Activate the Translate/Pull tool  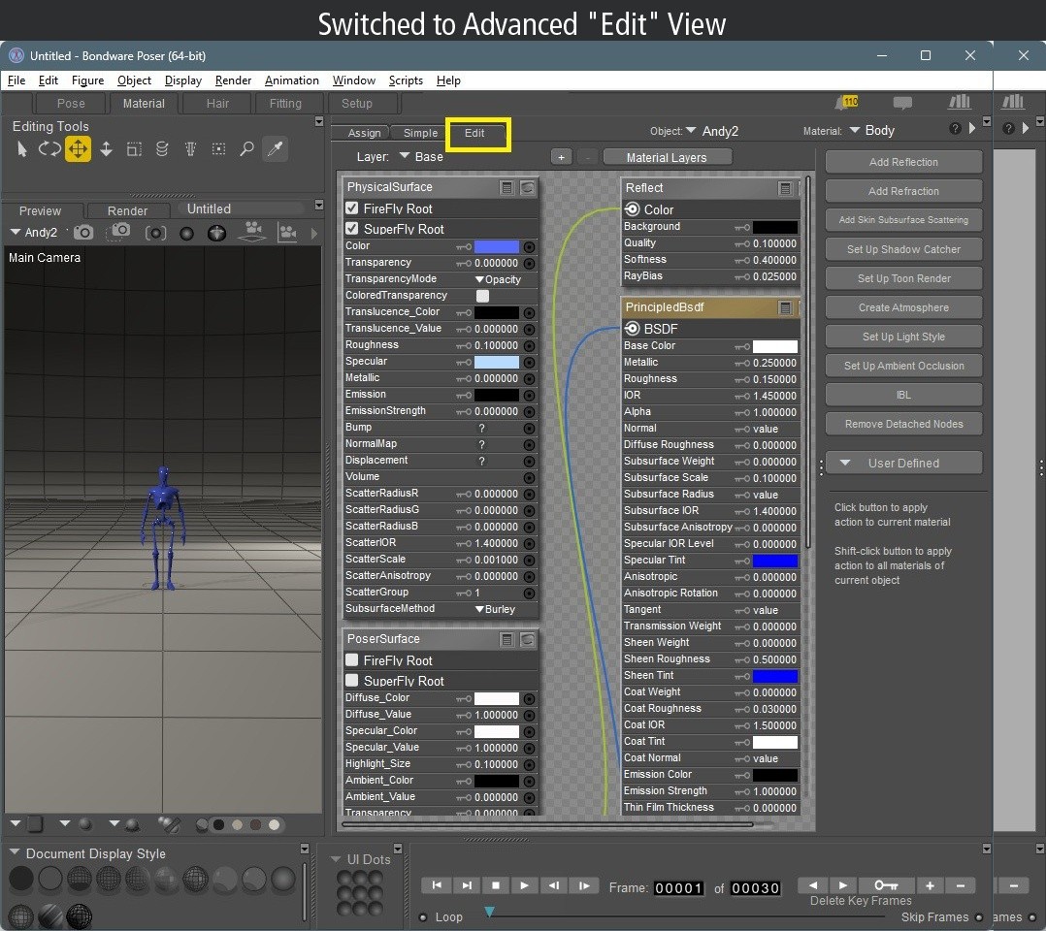[77, 148]
